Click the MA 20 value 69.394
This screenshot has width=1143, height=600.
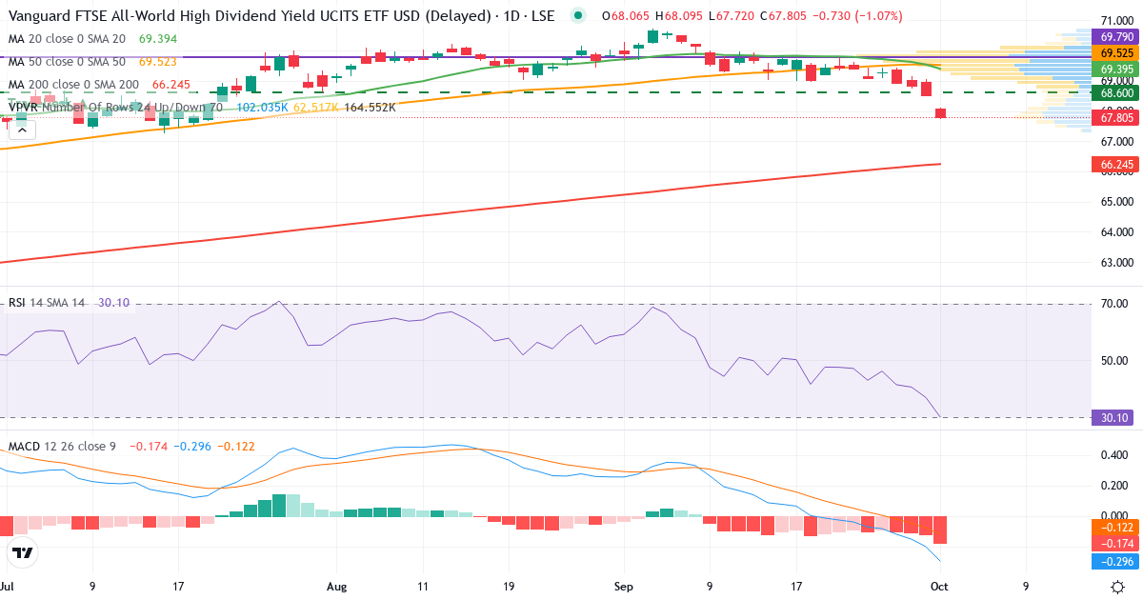159,38
